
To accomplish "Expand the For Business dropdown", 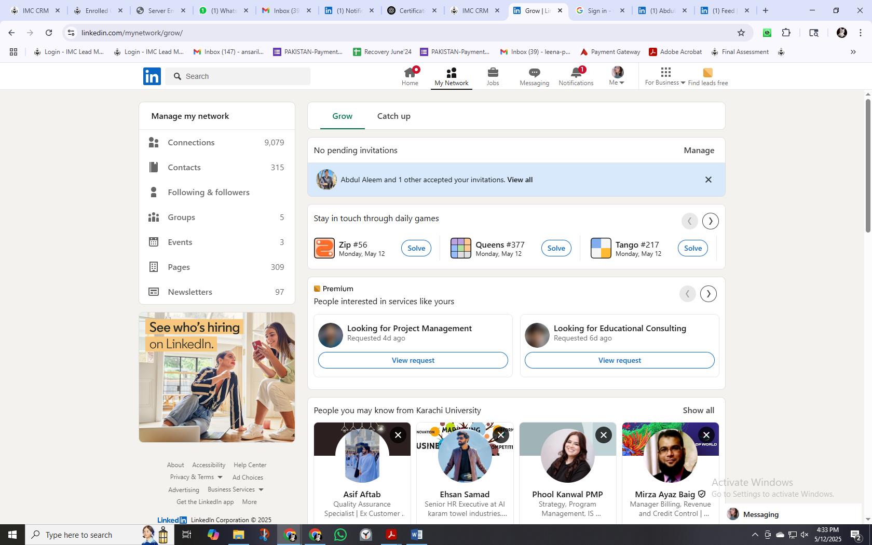I will click(665, 76).
